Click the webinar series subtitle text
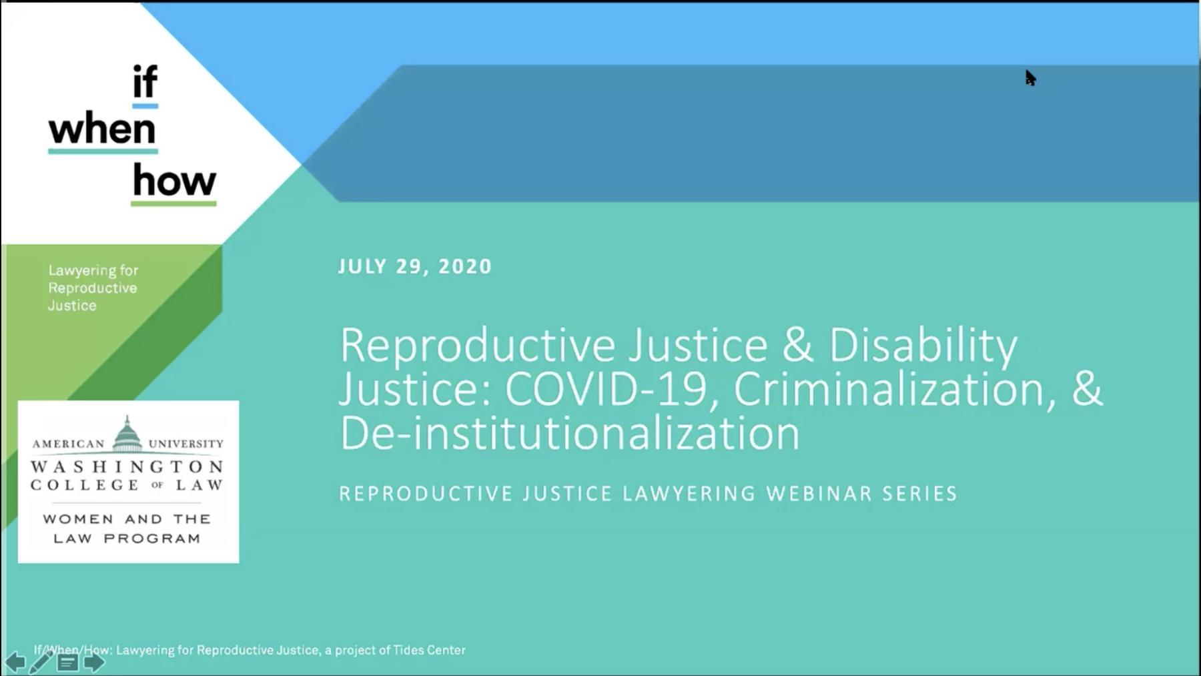Image resolution: width=1201 pixels, height=676 pixels. [x=647, y=494]
